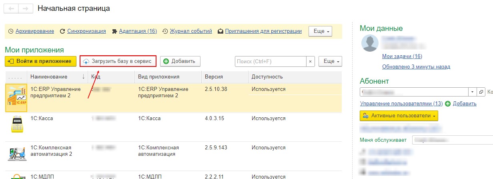Click Загрузить базу в сервис button
This screenshot has width=493, height=179.
click(118, 61)
